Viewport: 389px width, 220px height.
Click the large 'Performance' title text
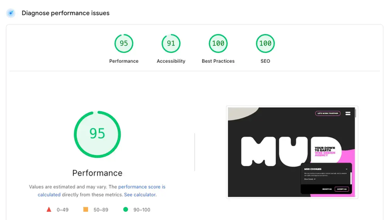(97, 173)
